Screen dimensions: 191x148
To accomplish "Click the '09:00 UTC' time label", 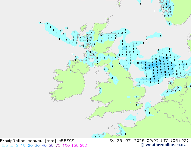I will click(158, 141).
